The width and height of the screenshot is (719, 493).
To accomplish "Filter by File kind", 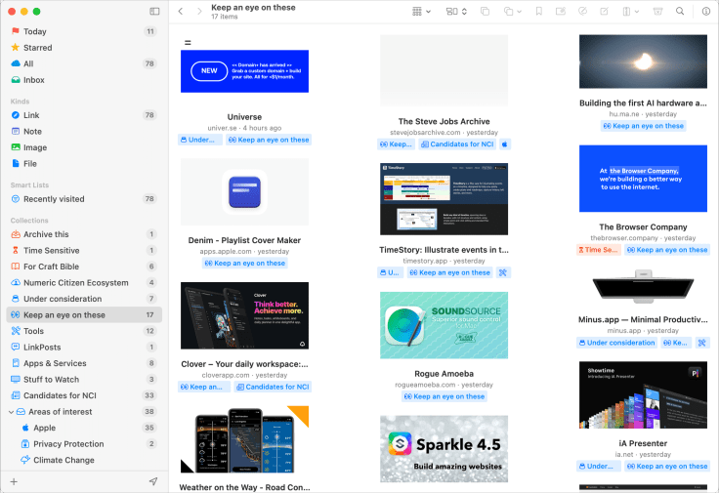I will [x=84, y=164].
